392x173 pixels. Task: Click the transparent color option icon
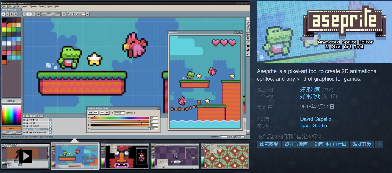click(38, 14)
